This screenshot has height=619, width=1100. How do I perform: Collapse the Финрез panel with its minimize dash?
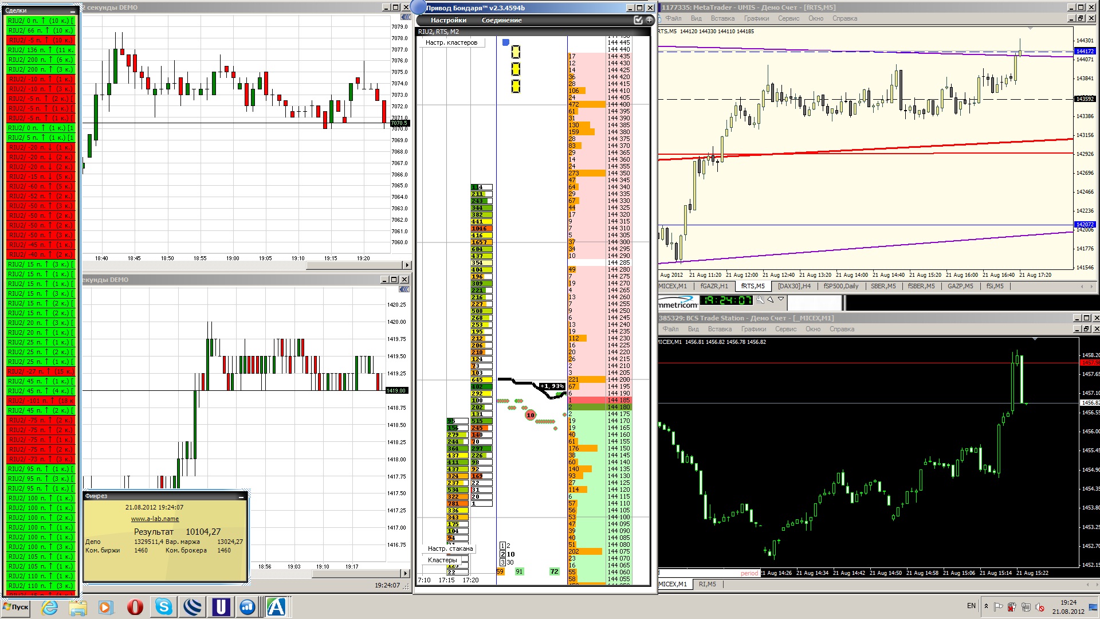click(x=242, y=497)
